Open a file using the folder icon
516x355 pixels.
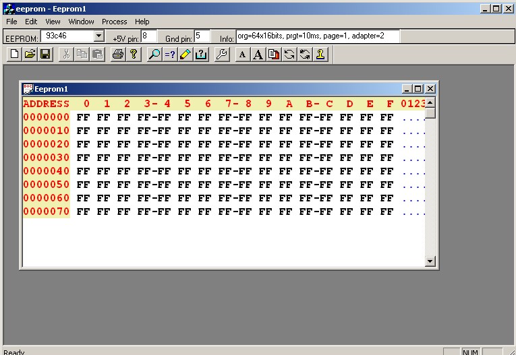30,55
